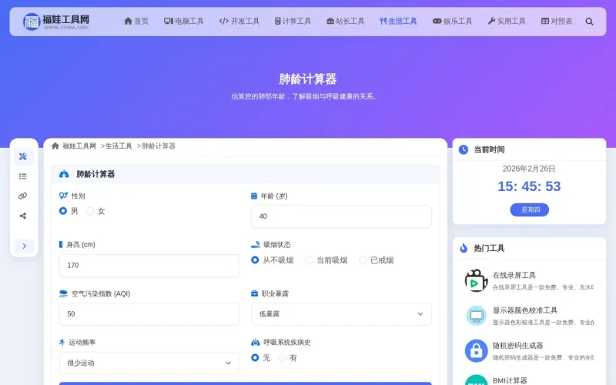Open the 随机密码生成器 lock icon
This screenshot has height=385, width=616.
click(x=476, y=350)
